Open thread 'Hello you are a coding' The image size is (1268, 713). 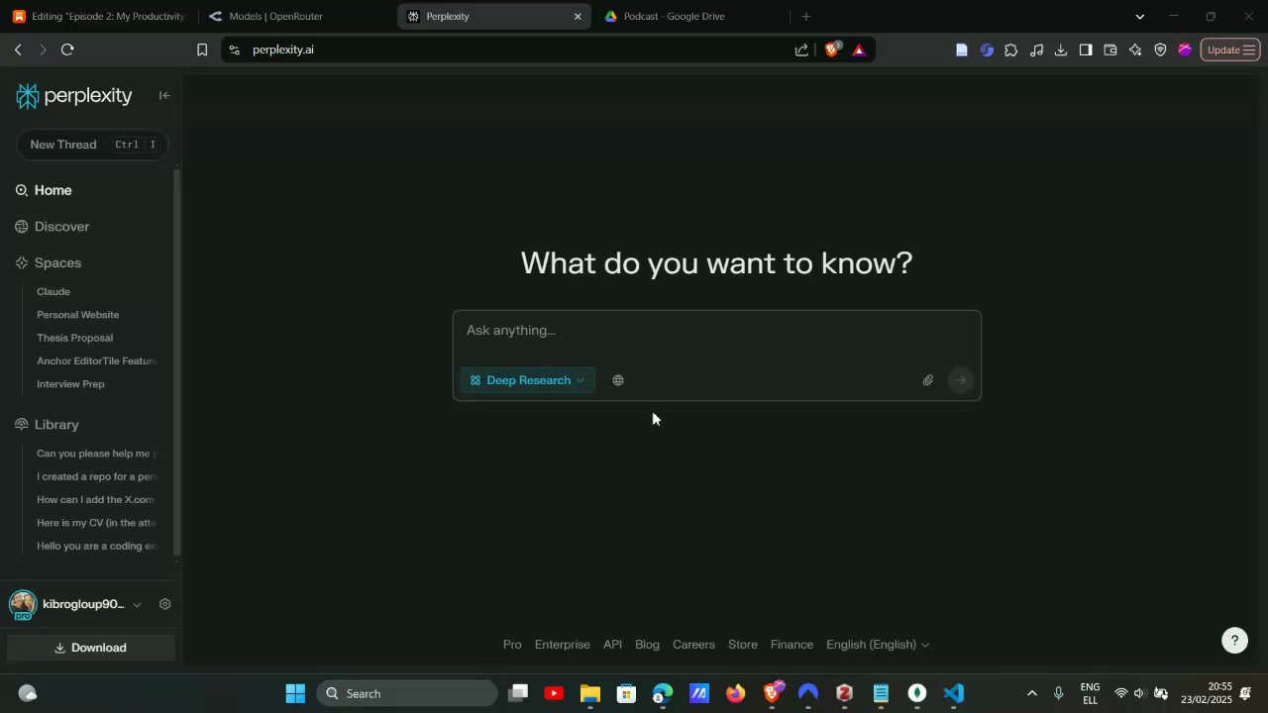coord(97,546)
